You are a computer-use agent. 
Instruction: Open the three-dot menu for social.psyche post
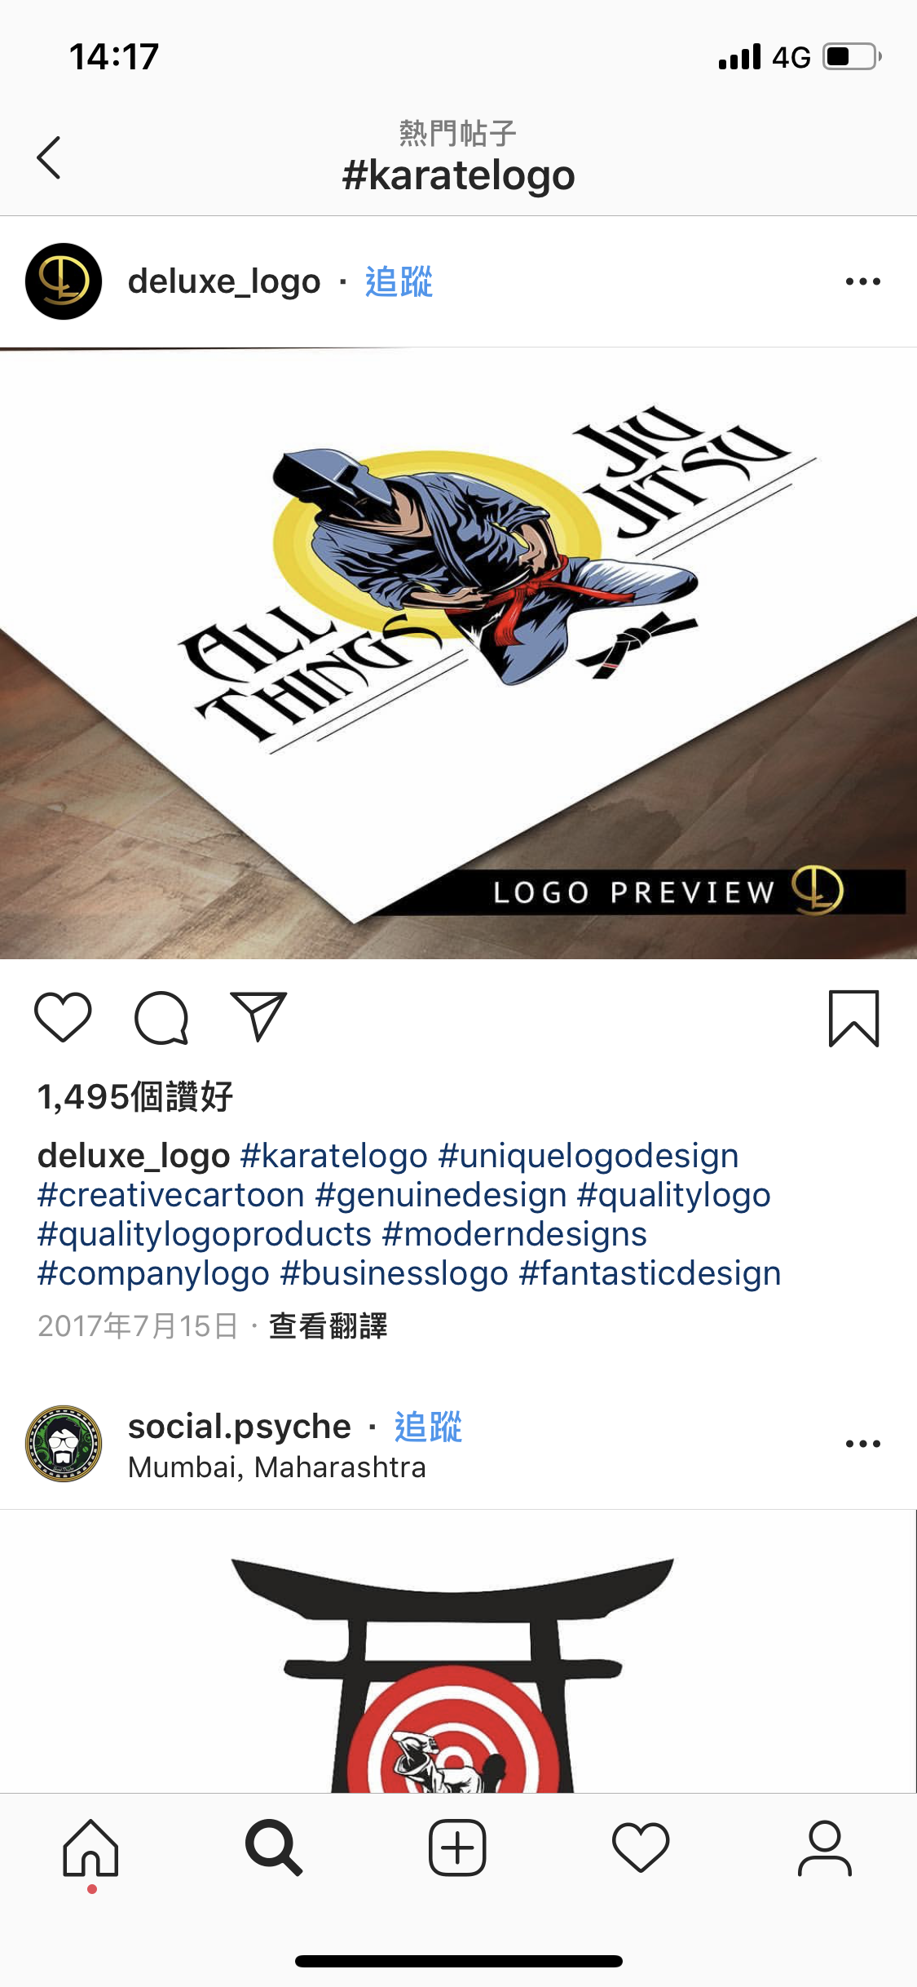[863, 1444]
